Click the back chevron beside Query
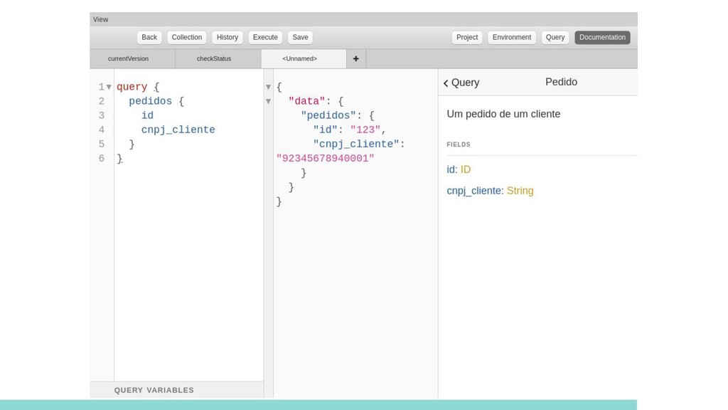This screenshot has height=410, width=728. coord(446,83)
